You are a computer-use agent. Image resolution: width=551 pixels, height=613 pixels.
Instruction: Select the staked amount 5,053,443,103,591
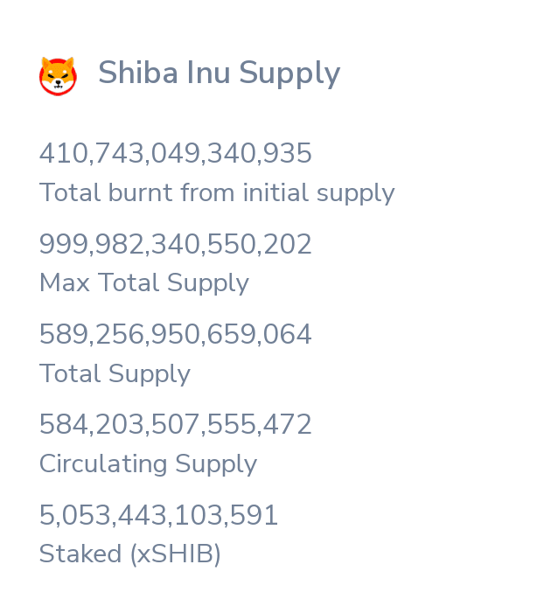(x=159, y=516)
